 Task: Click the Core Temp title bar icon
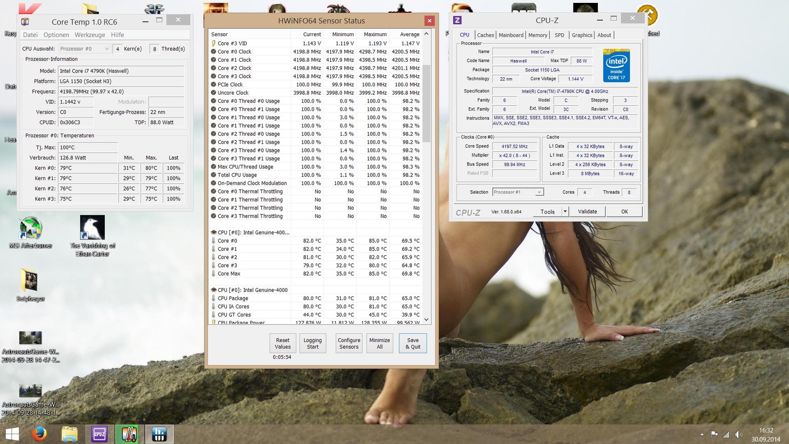[25, 21]
